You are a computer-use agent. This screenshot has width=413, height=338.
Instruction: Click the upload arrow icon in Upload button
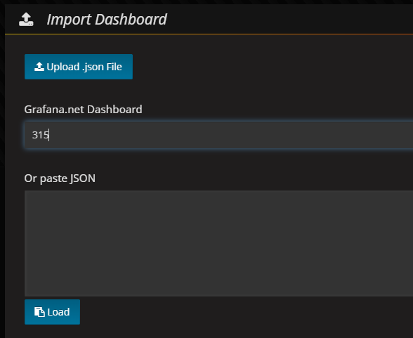(39, 67)
